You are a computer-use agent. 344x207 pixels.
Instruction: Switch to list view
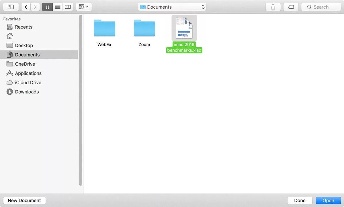(58, 7)
